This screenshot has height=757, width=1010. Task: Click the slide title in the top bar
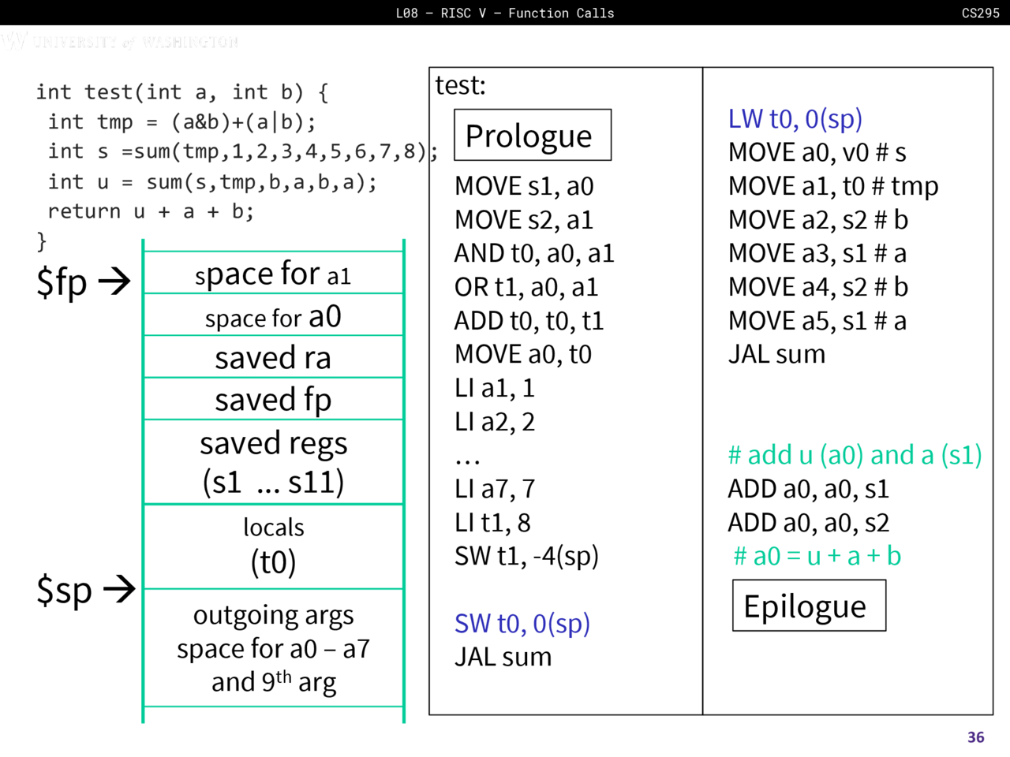[x=505, y=13]
